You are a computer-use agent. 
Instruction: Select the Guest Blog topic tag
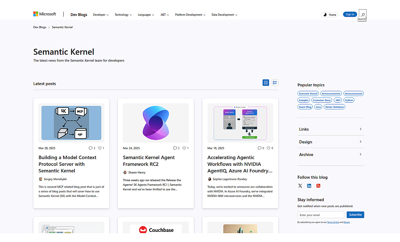[x=305, y=107]
